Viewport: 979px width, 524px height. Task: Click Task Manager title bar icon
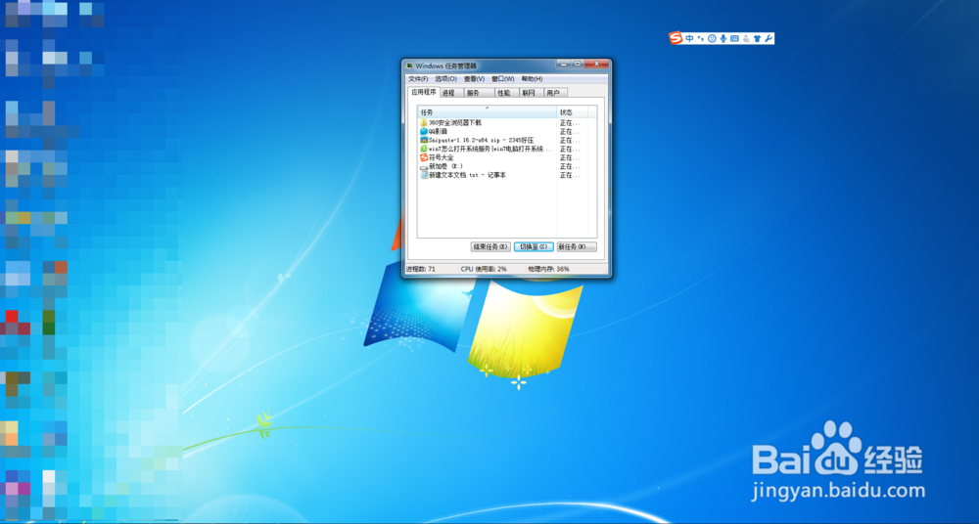point(409,65)
